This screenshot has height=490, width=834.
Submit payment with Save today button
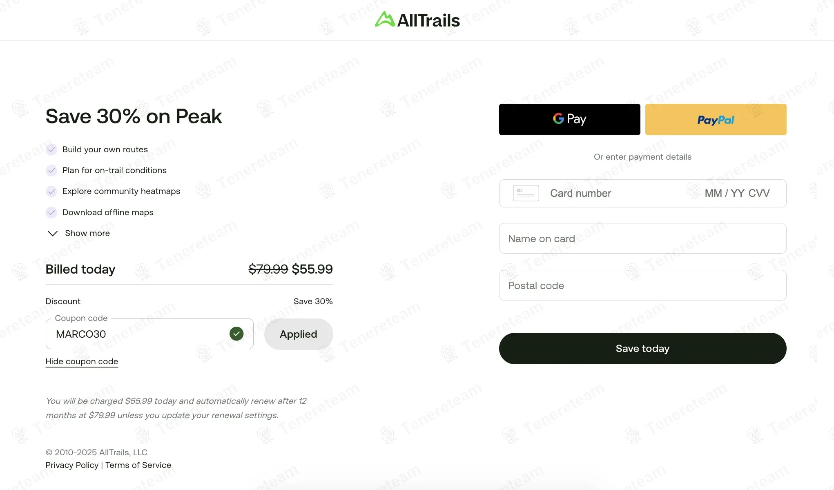coord(642,348)
